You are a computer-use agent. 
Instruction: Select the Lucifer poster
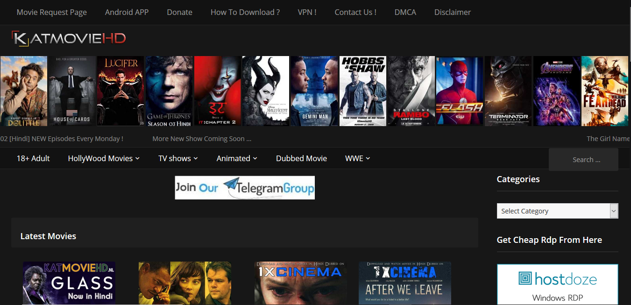click(121, 91)
